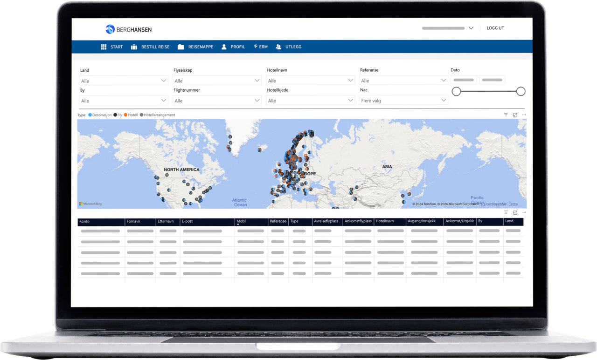This screenshot has height=360, width=597.
Task: Click the Microsoft Bing logo on map
Action: click(x=90, y=204)
